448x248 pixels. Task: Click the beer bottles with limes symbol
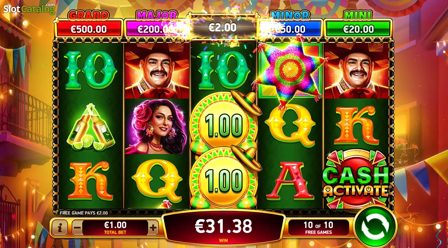pos(91,127)
